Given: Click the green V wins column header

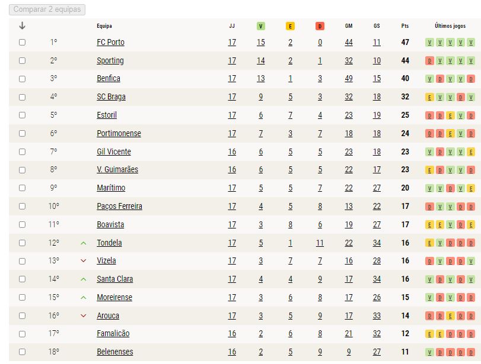Looking at the screenshot, I should point(260,26).
